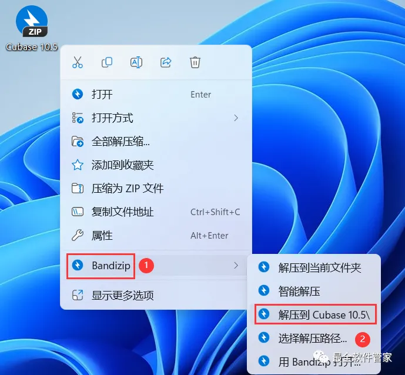405x375 pixels.
Task: Choose 选择解压路径... entry
Action: pos(314,338)
